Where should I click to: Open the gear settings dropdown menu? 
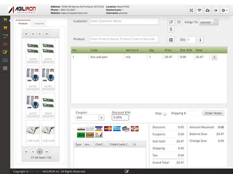click(x=224, y=11)
